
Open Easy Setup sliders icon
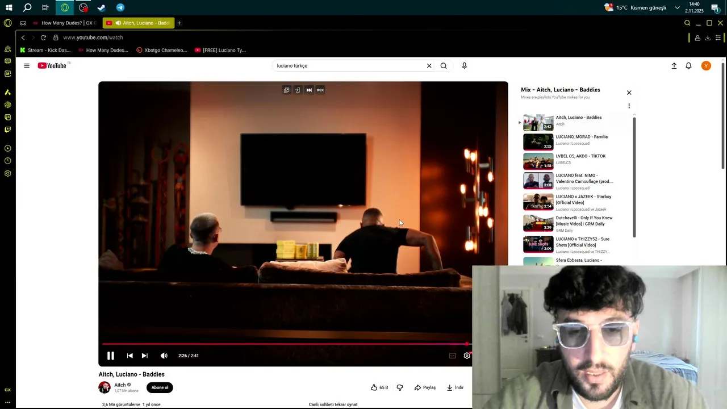point(718,38)
